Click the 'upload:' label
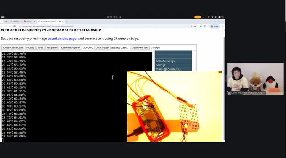This screenshot has width=286, height=158. click(88, 47)
